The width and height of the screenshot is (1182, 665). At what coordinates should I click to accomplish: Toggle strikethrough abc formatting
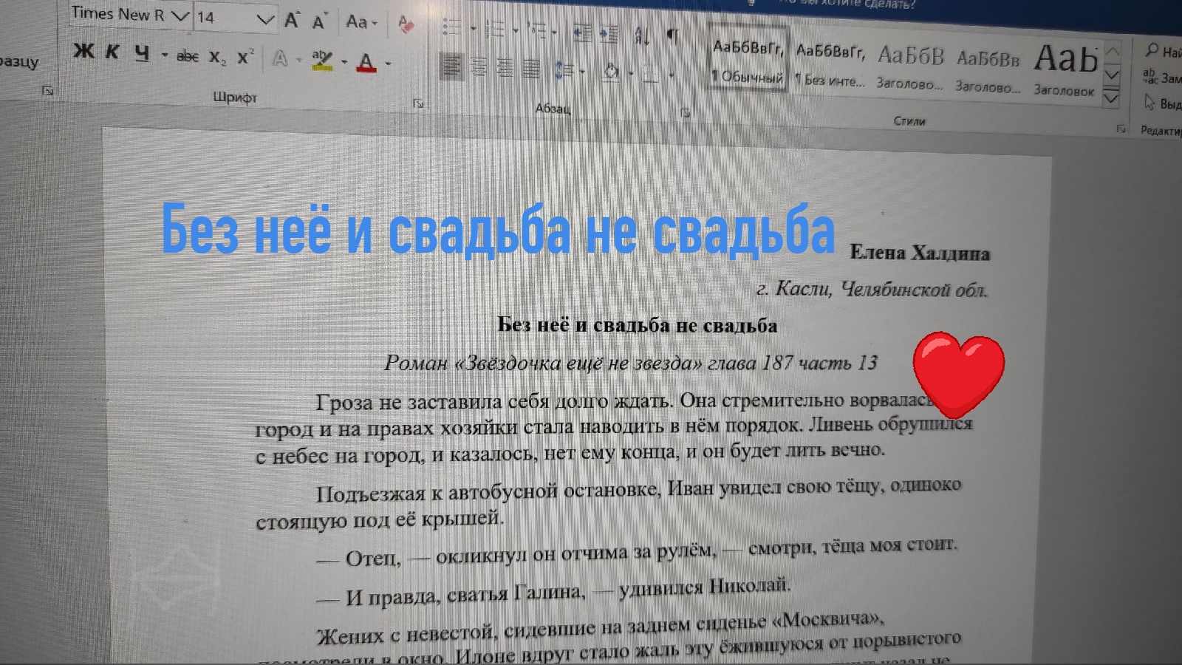pyautogui.click(x=188, y=55)
